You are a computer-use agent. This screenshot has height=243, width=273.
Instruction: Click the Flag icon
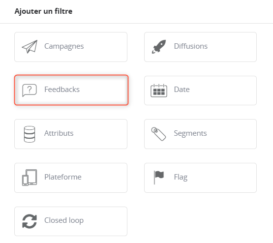point(159,178)
